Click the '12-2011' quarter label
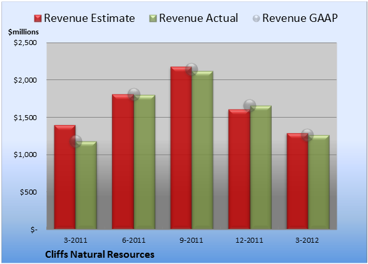368x264 pixels. (x=250, y=240)
